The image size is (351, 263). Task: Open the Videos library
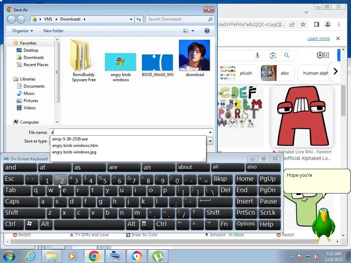coord(29,108)
